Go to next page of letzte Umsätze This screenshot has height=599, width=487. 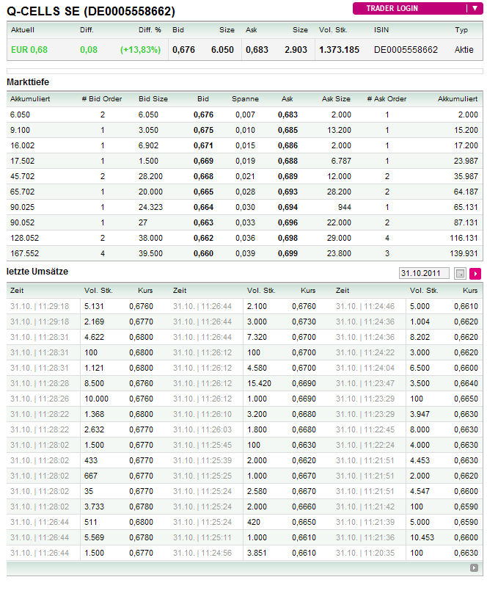point(475,567)
